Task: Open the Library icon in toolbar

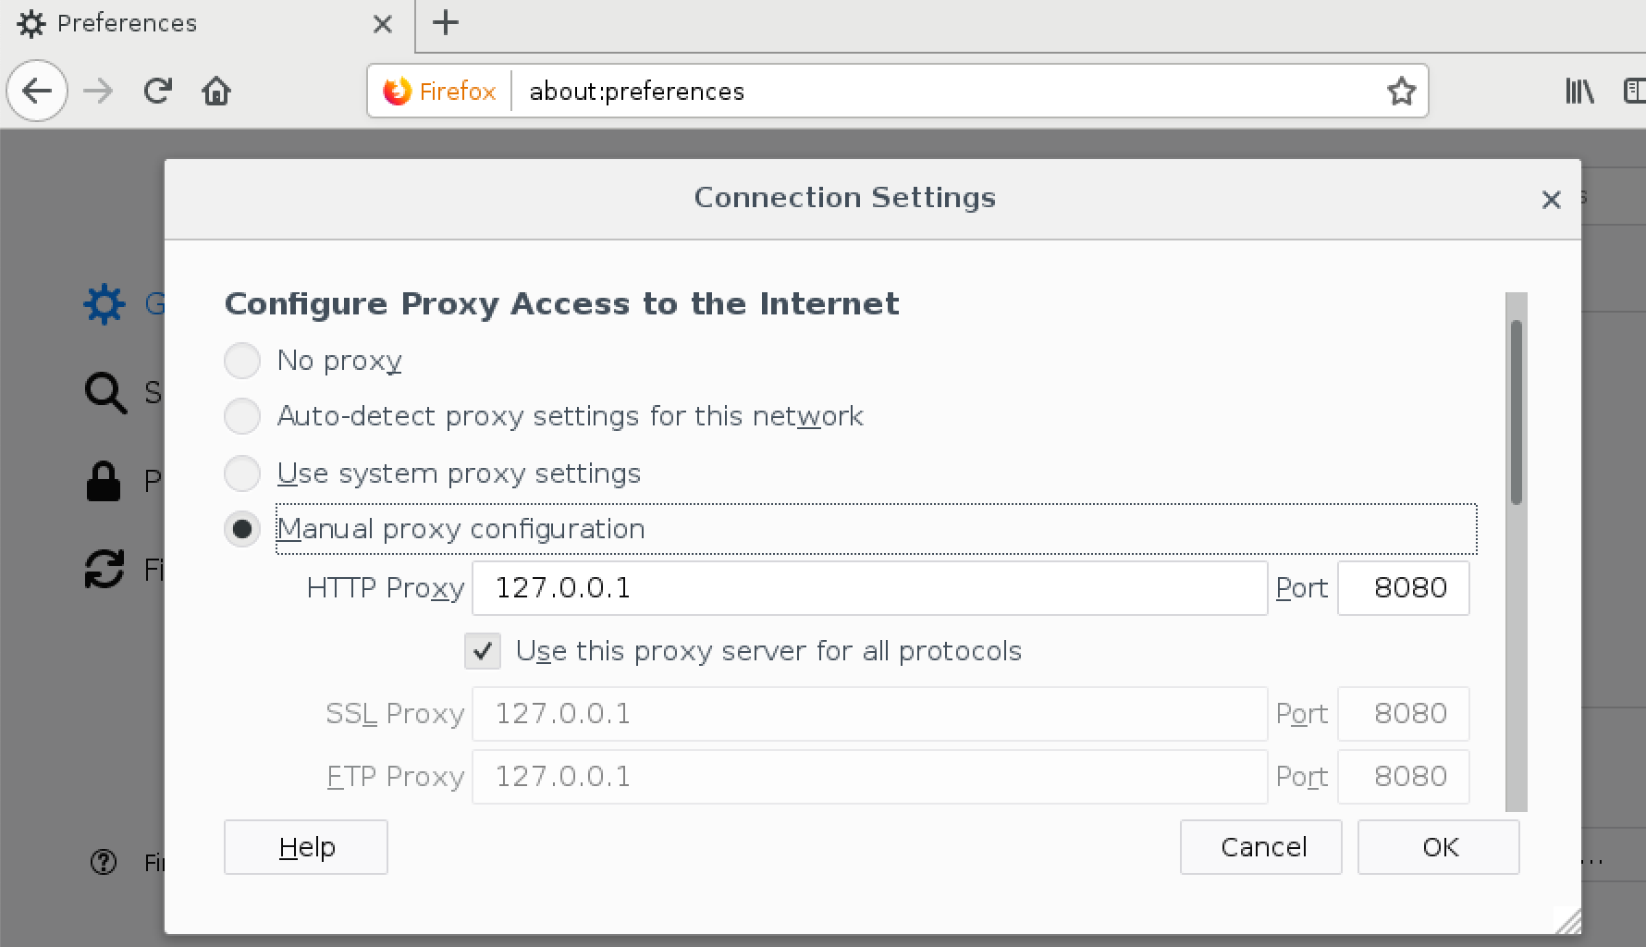Action: (x=1579, y=91)
